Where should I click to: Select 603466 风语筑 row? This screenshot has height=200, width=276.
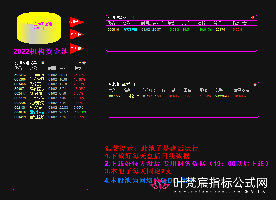click(50, 84)
